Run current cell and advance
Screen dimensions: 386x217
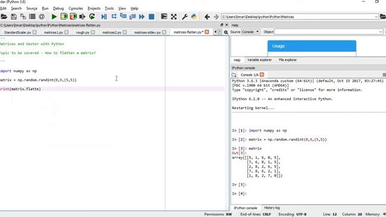tap(73, 16)
